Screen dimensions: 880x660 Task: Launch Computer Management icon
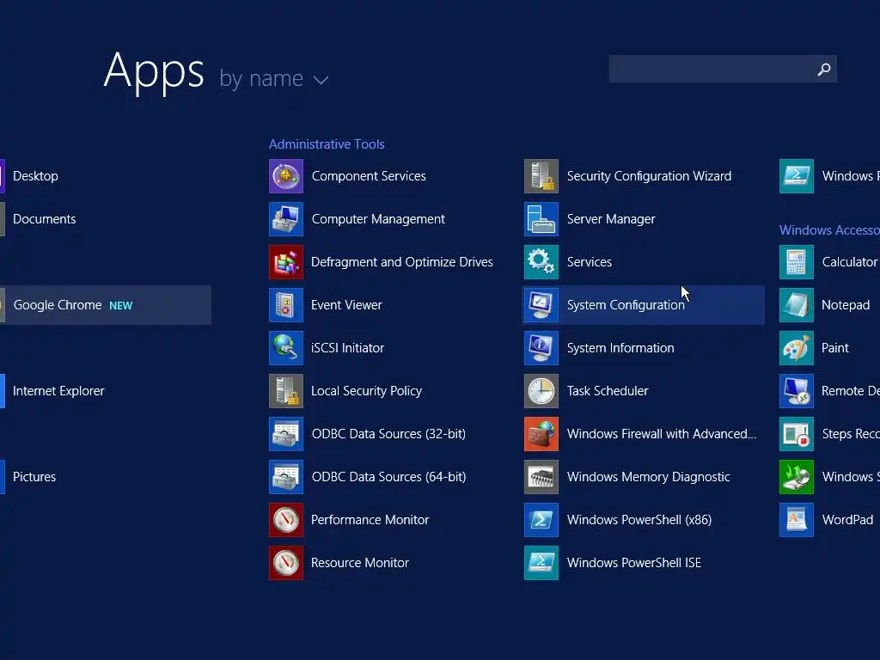point(286,219)
